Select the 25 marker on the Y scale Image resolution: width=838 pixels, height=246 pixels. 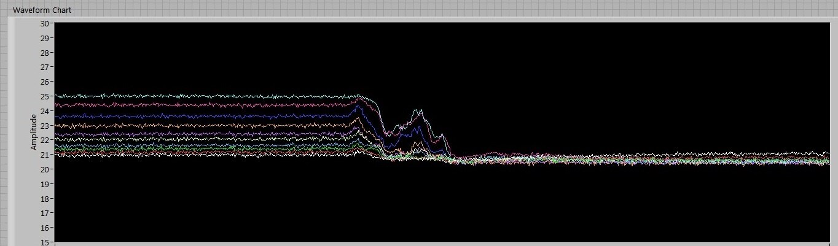click(44, 96)
